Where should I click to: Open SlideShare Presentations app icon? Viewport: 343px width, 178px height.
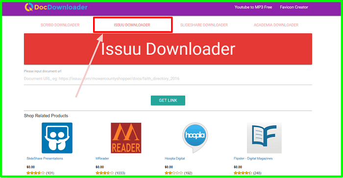57,138
